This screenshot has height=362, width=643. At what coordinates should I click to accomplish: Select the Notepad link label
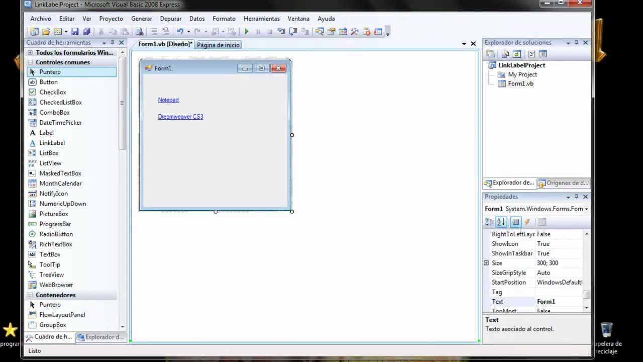tap(168, 100)
